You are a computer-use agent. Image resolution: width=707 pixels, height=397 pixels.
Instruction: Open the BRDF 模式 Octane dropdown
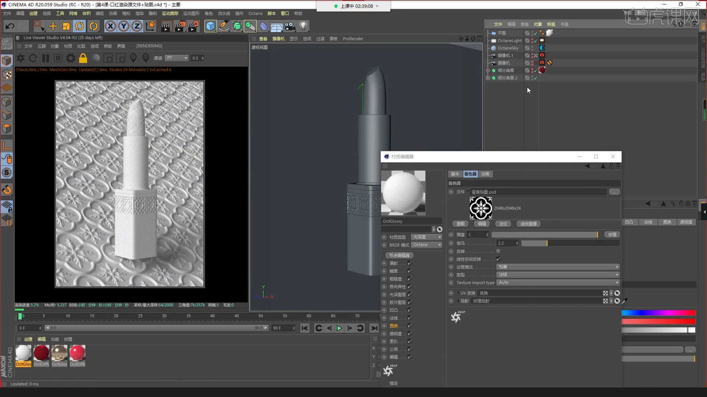(x=427, y=245)
